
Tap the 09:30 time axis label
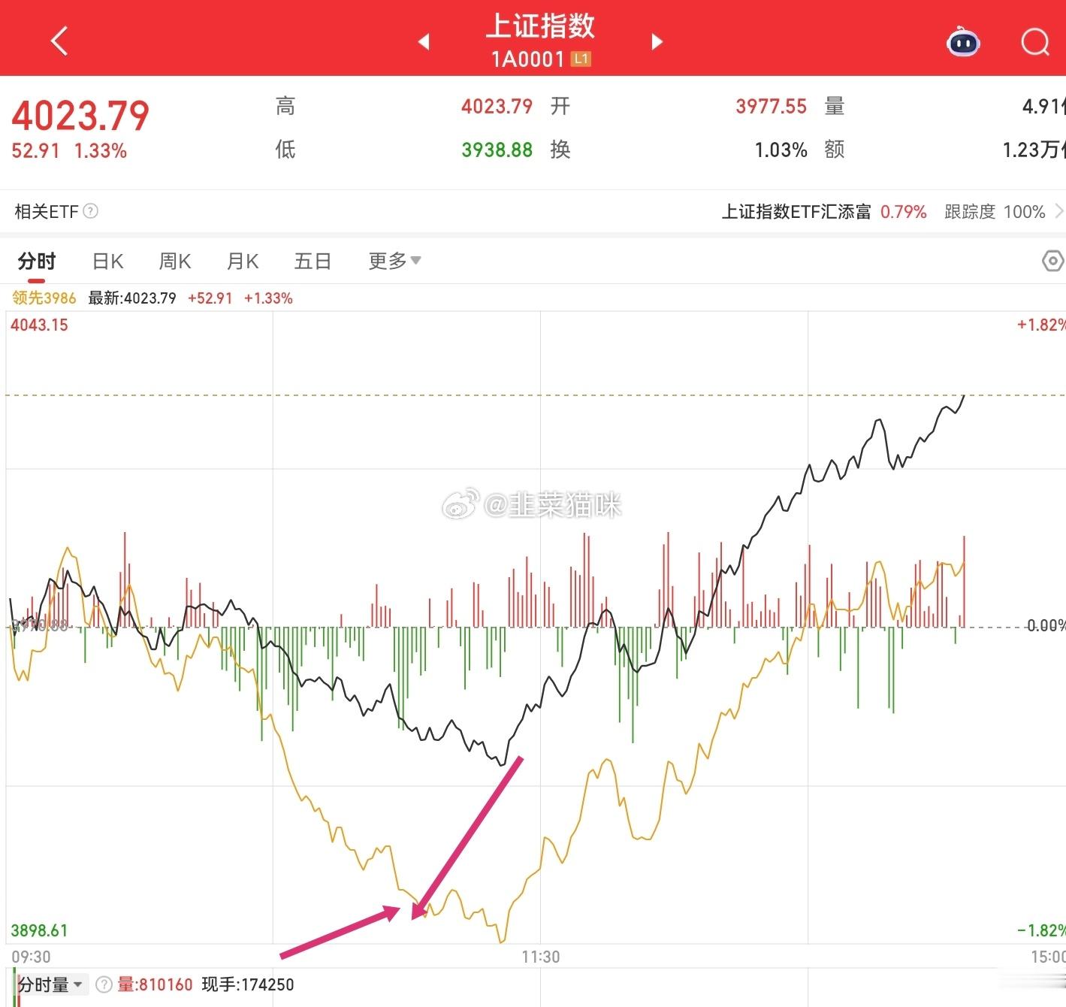pyautogui.click(x=31, y=957)
